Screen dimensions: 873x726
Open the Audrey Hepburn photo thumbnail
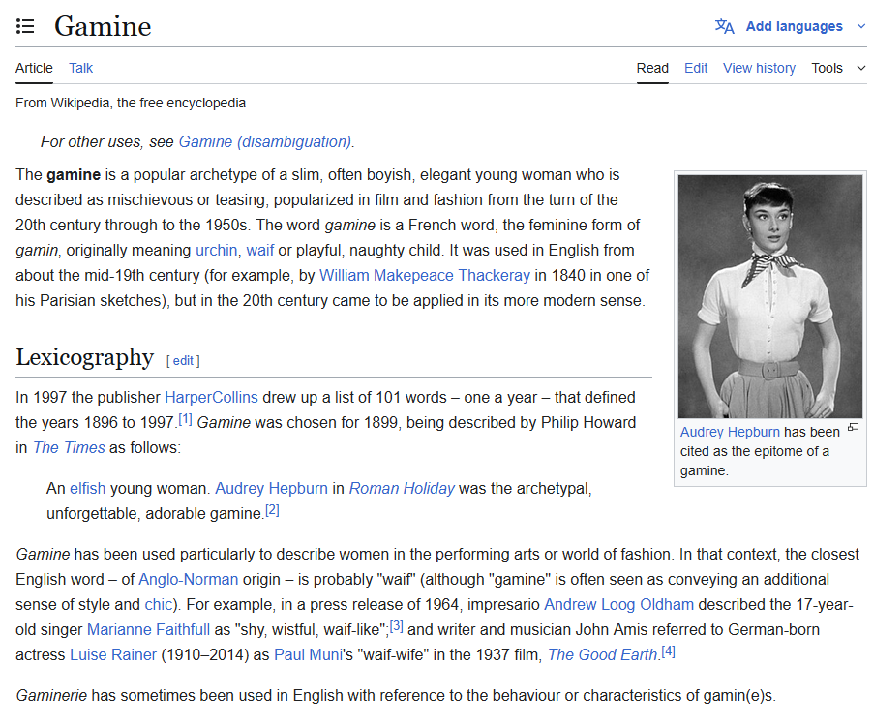[770, 297]
